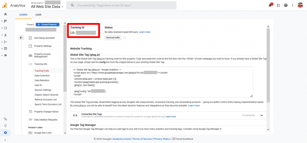Screen dimensions: 307x143
Task: Click Learn more next to Status message
Action: 145,32
